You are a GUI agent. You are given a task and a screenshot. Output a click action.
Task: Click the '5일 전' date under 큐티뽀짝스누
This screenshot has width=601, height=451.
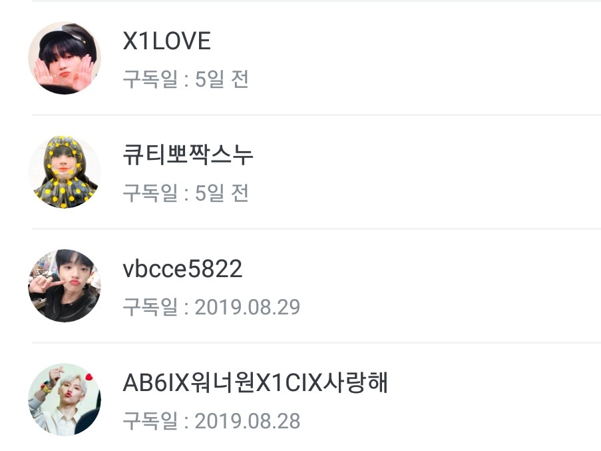(x=222, y=193)
